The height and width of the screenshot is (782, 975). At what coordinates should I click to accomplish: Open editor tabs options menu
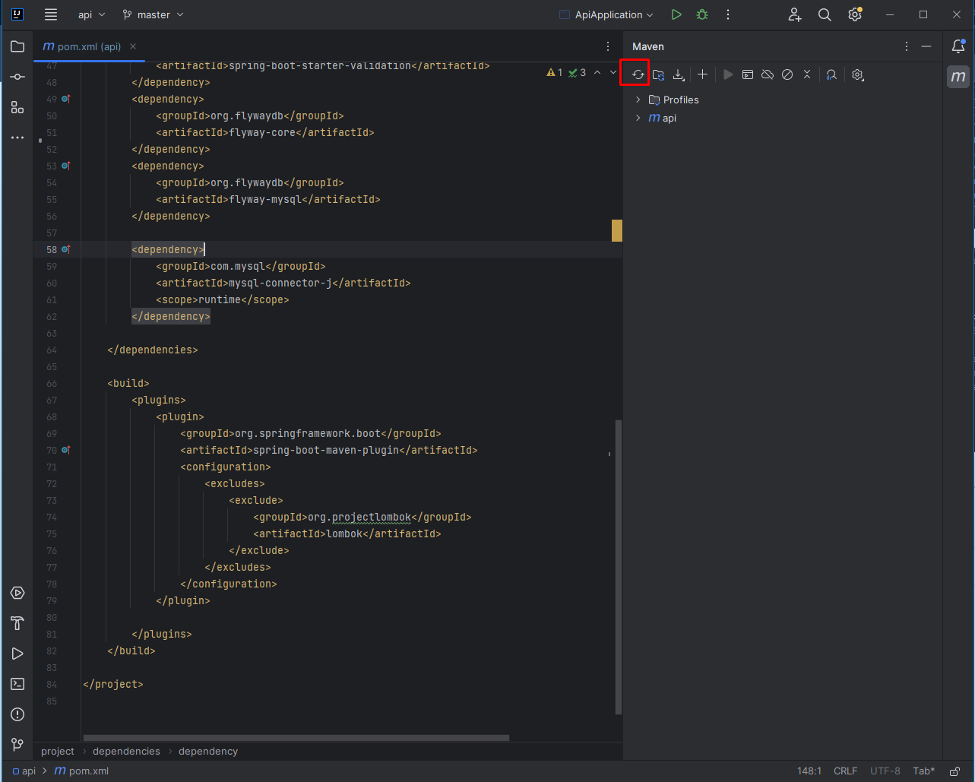coord(607,46)
